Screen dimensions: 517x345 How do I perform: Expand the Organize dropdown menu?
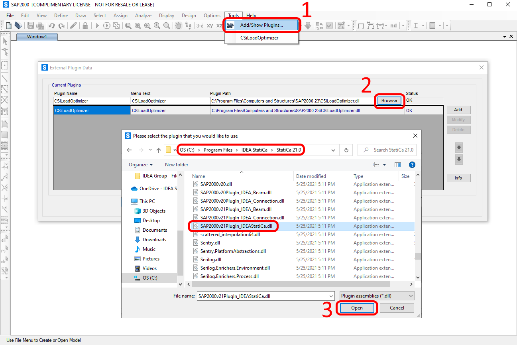coord(141,165)
